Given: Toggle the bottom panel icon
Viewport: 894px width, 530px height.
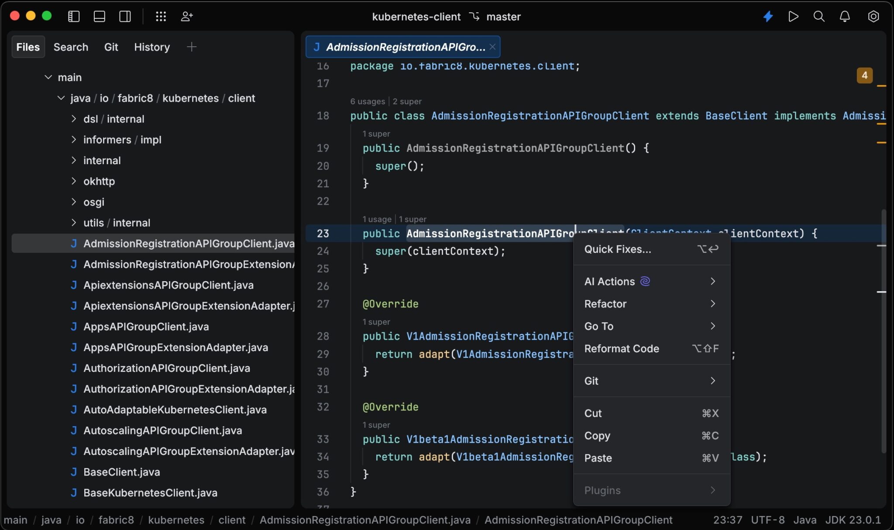Looking at the screenshot, I should [100, 17].
